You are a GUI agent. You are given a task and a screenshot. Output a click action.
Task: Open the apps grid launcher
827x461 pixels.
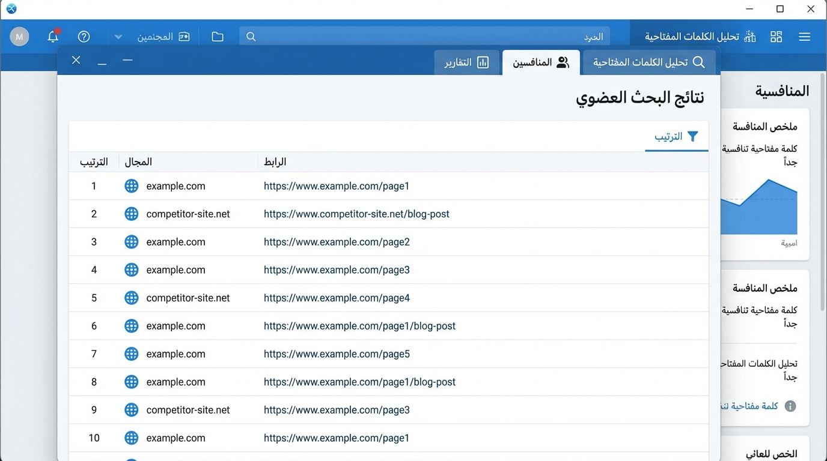(x=776, y=37)
